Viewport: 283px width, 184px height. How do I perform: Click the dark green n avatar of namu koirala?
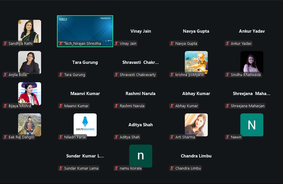tap(141, 156)
